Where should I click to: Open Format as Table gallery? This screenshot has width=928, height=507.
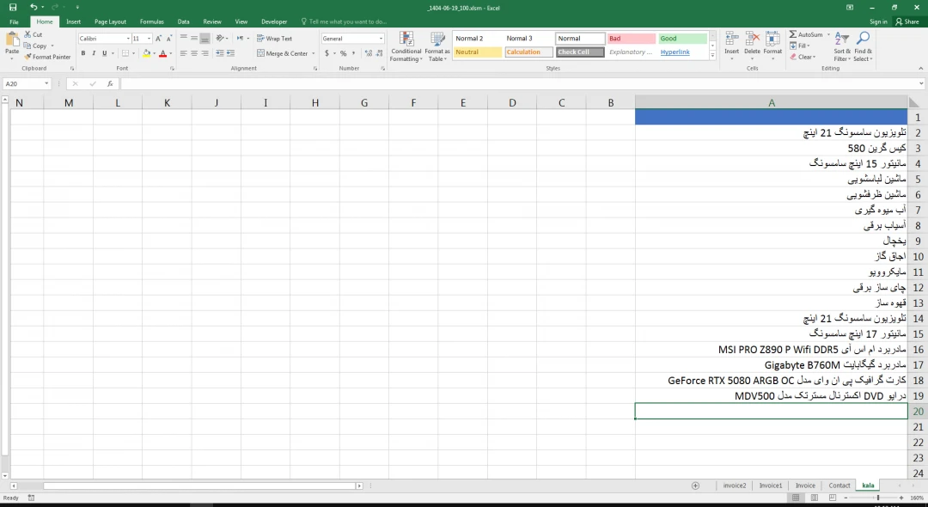(437, 46)
